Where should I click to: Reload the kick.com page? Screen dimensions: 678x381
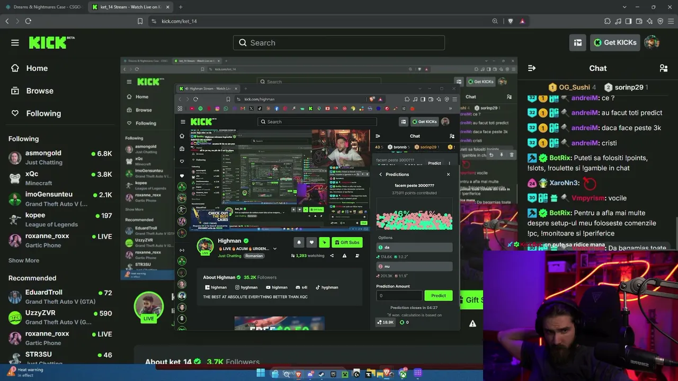(x=28, y=21)
